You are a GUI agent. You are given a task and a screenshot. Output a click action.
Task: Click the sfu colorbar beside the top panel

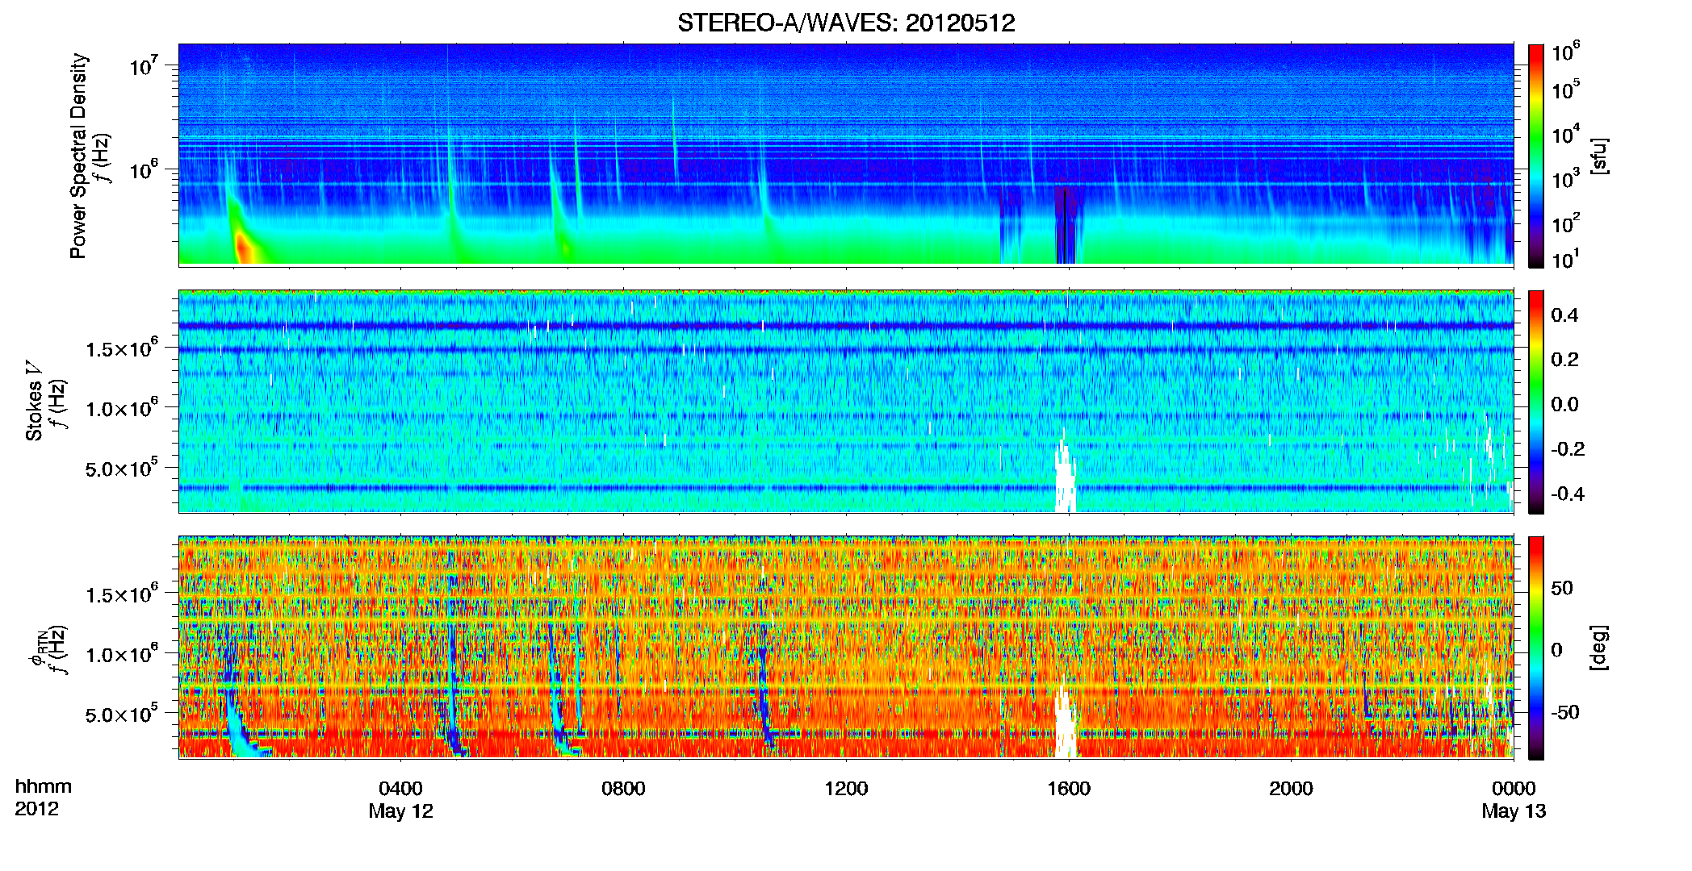[x=1536, y=156]
